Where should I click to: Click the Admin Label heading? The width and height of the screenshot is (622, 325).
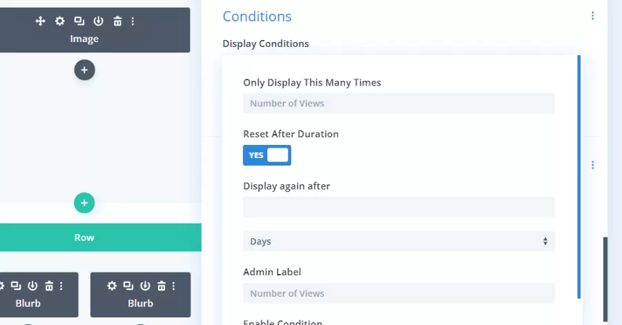coord(272,272)
